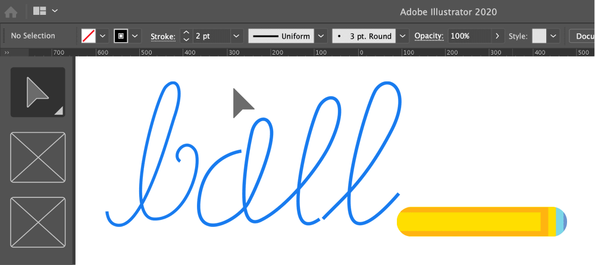Expand the arrange documents dropdown arrow
The image size is (595, 265).
(x=55, y=11)
